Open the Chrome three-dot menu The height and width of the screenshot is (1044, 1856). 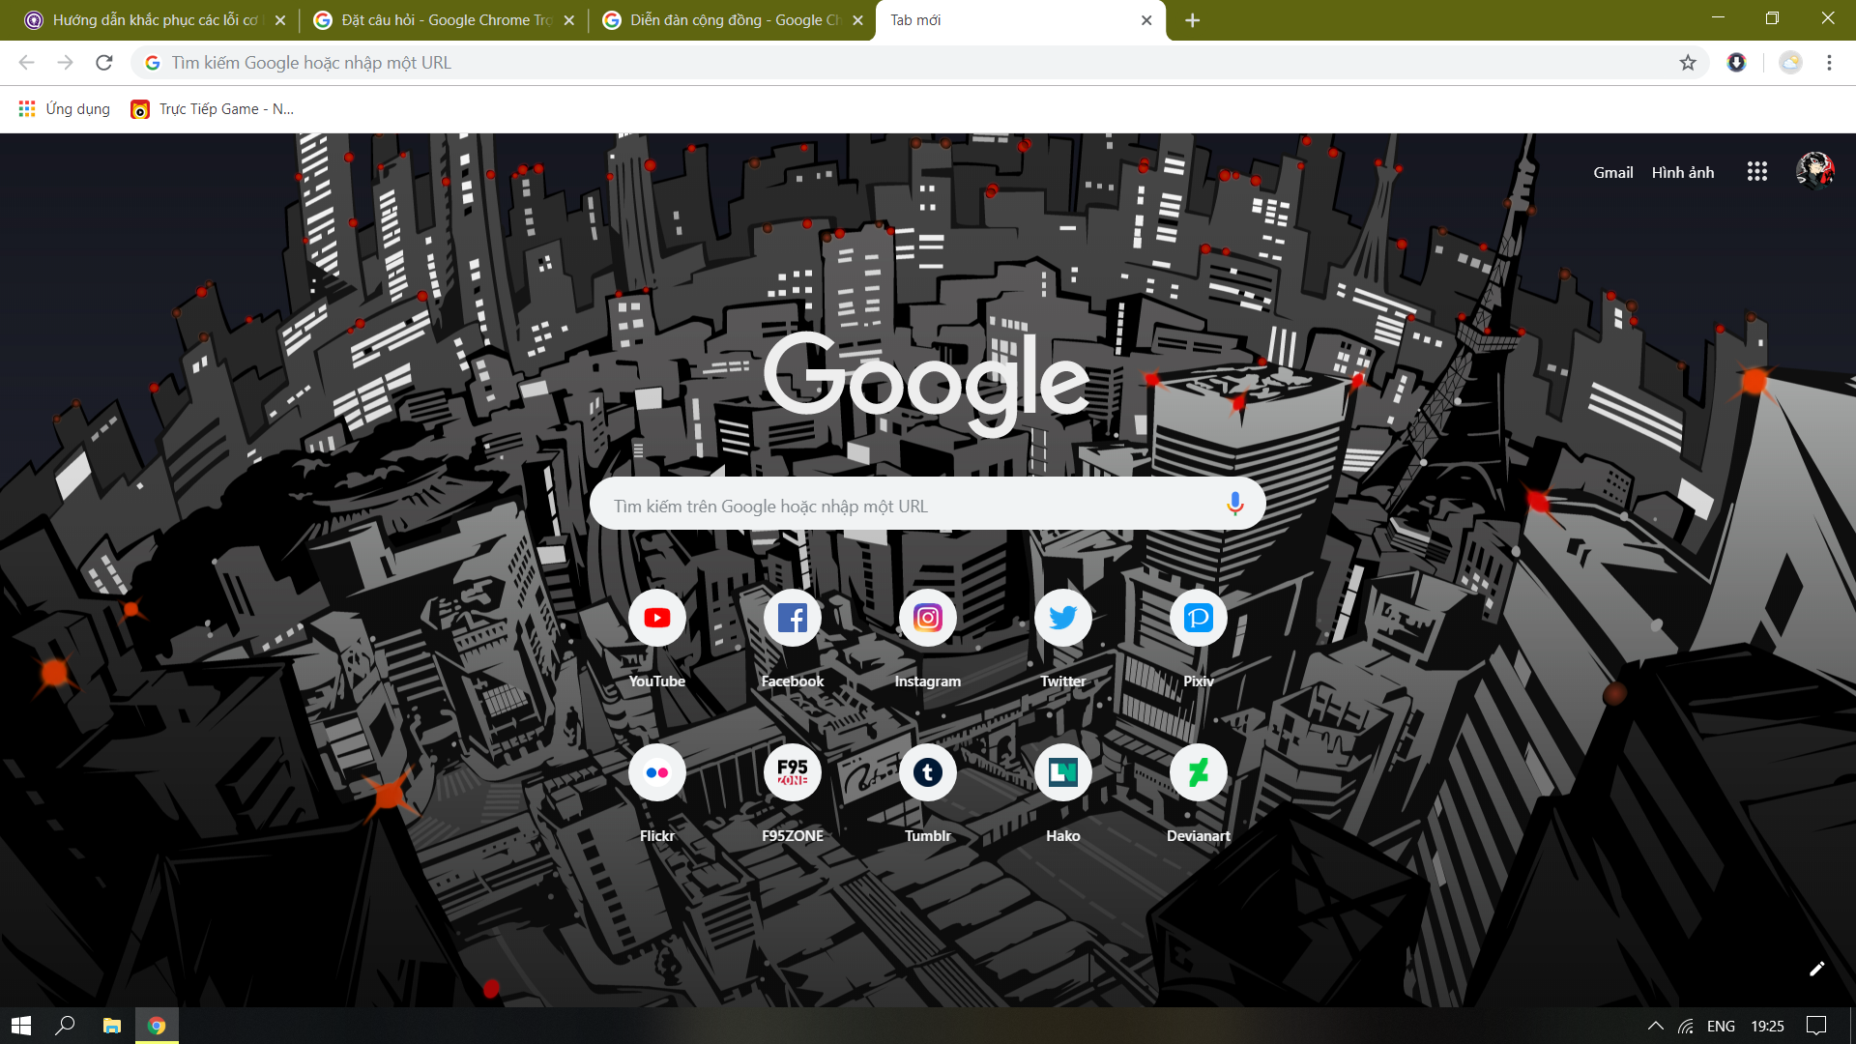pyautogui.click(x=1829, y=63)
